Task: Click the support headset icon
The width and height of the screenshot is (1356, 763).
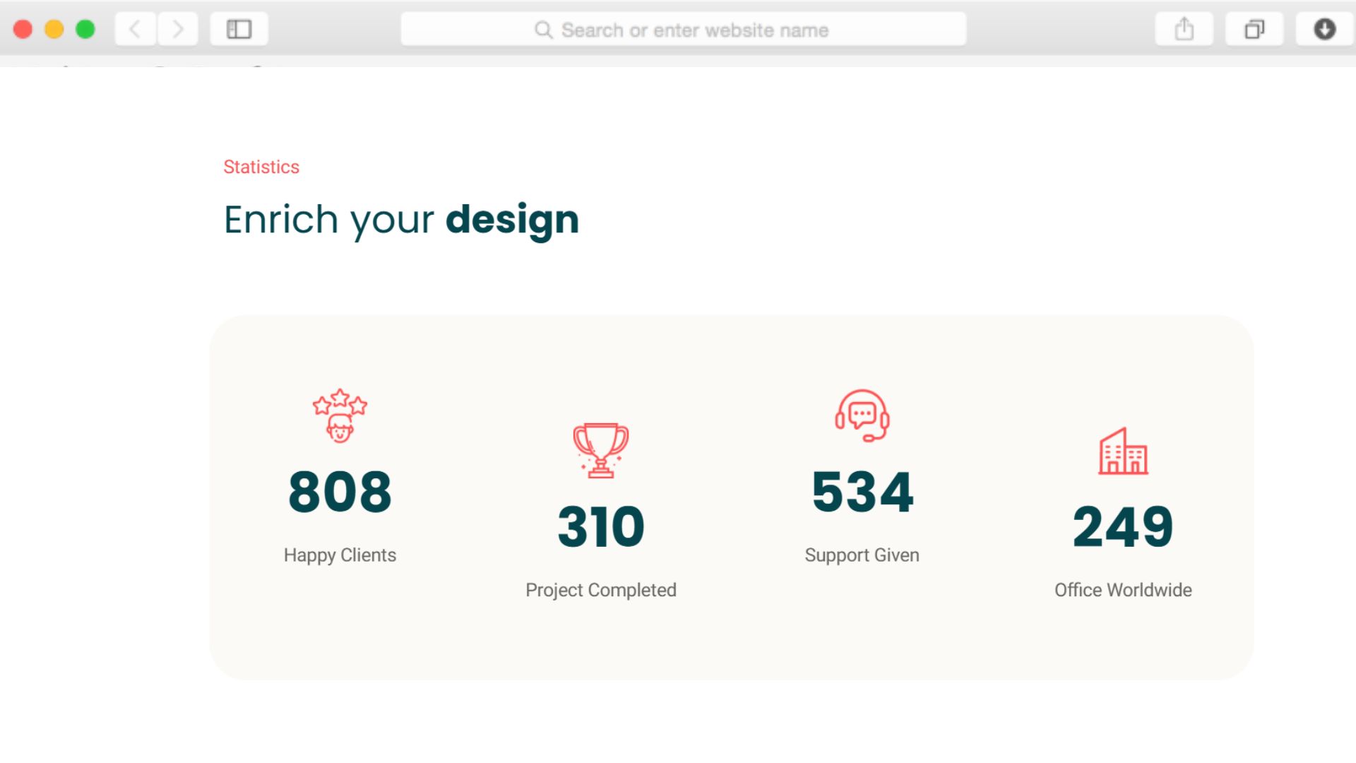Action: [x=862, y=415]
